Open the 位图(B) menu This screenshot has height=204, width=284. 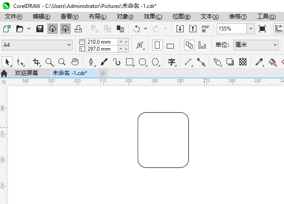point(181,17)
